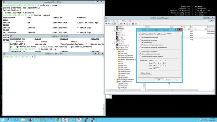Collapse the Role Definitions tree node
The height and width of the screenshot is (122, 217).
pyautogui.click(x=115, y=49)
